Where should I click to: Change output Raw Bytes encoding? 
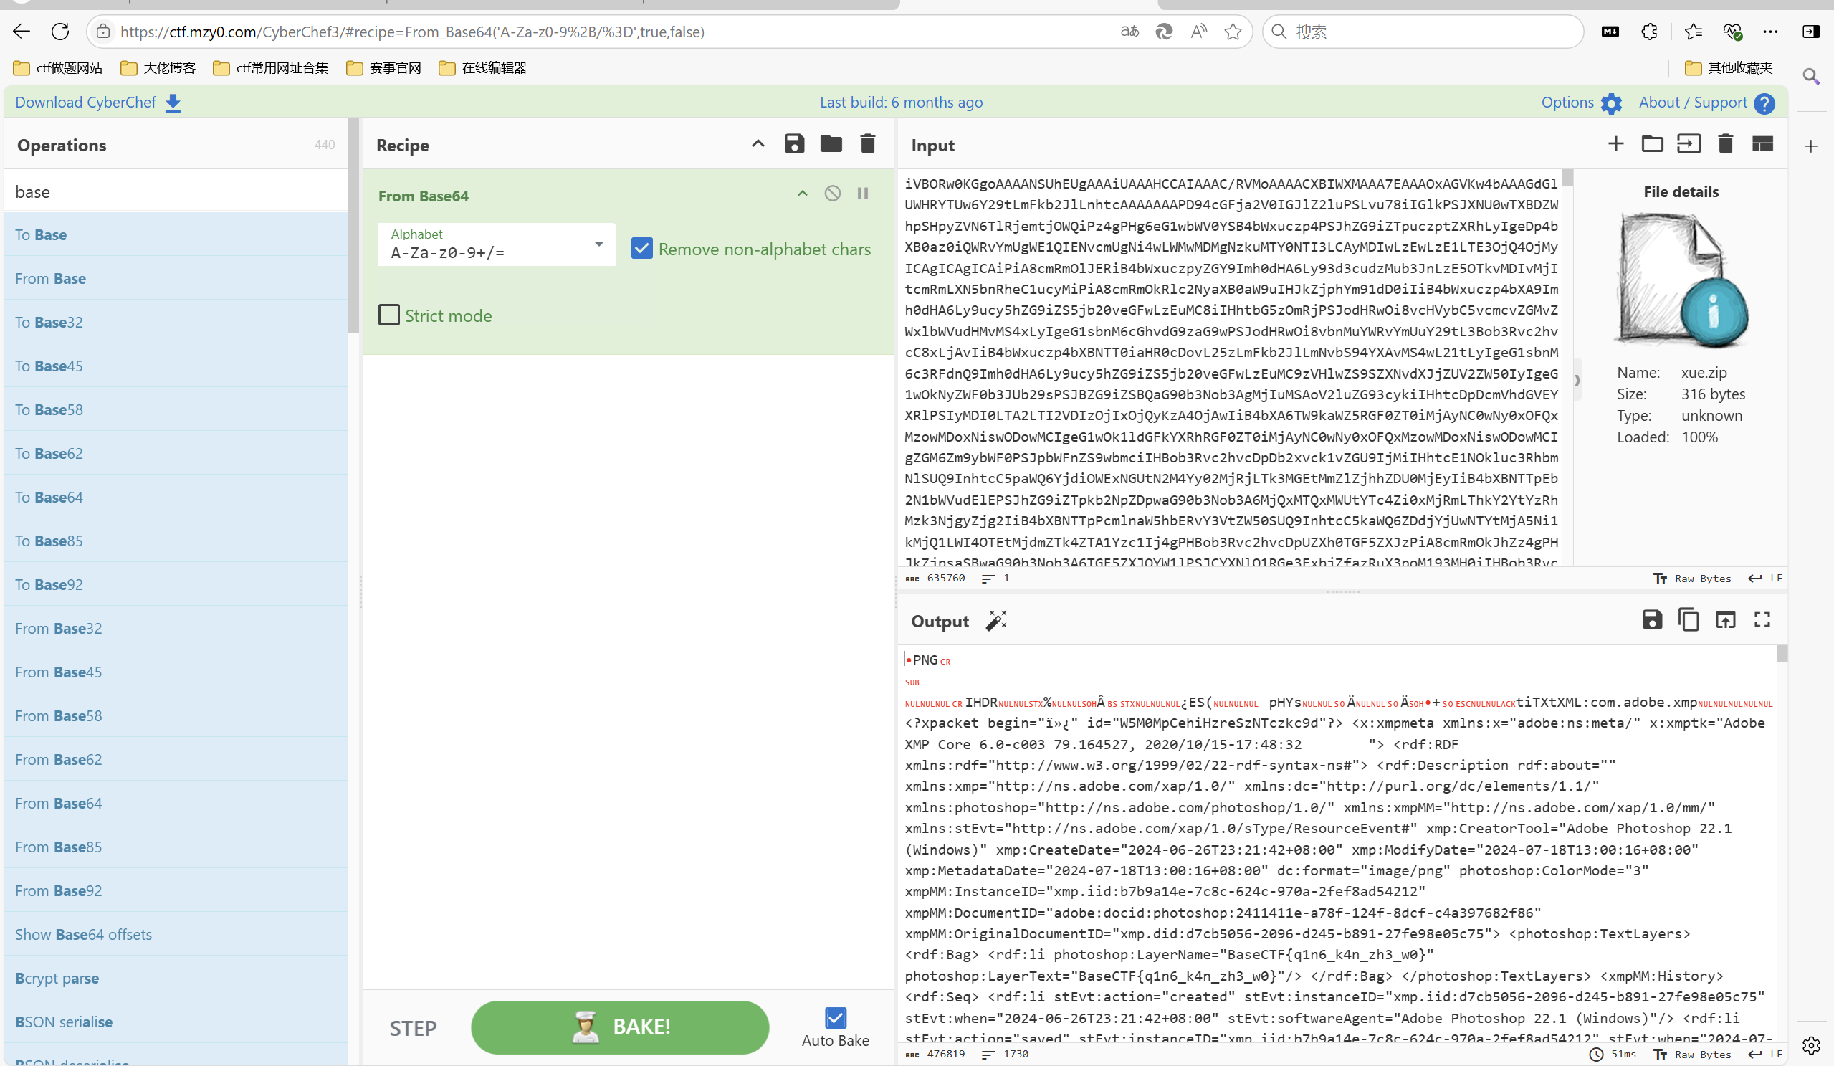[x=1692, y=1054]
